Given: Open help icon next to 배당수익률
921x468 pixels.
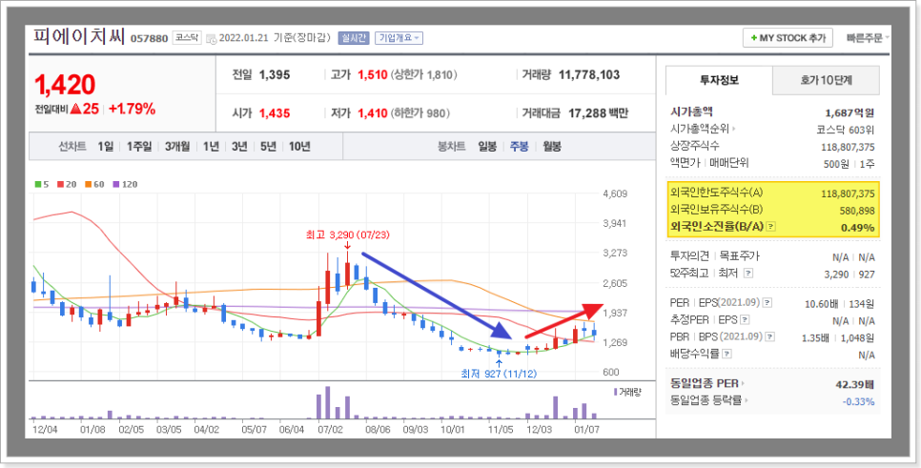Looking at the screenshot, I should tap(727, 355).
